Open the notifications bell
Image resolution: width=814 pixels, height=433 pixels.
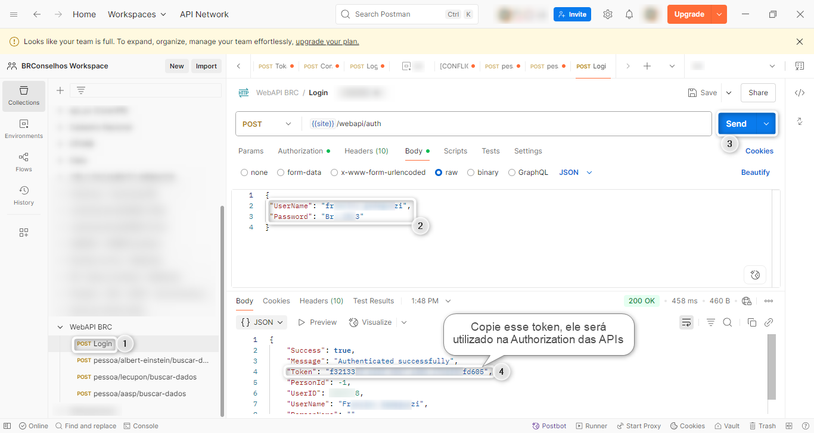coord(629,14)
